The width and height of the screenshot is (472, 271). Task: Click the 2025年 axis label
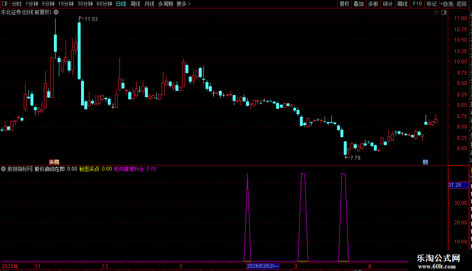click(x=10, y=266)
